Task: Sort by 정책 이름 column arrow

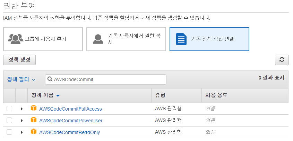Action: pos(58,96)
